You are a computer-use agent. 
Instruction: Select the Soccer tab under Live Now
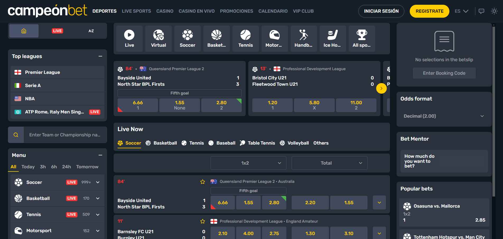coord(129,143)
